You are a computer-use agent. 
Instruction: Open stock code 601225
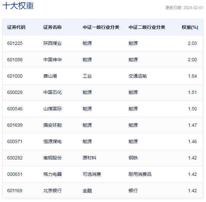click(x=15, y=43)
